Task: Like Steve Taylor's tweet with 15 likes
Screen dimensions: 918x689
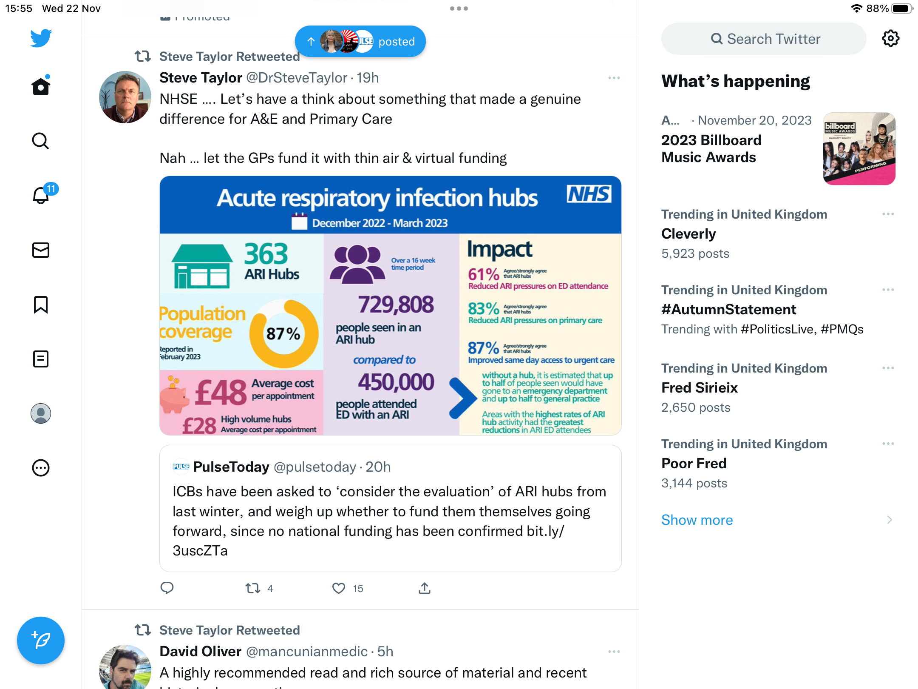Action: click(x=339, y=588)
